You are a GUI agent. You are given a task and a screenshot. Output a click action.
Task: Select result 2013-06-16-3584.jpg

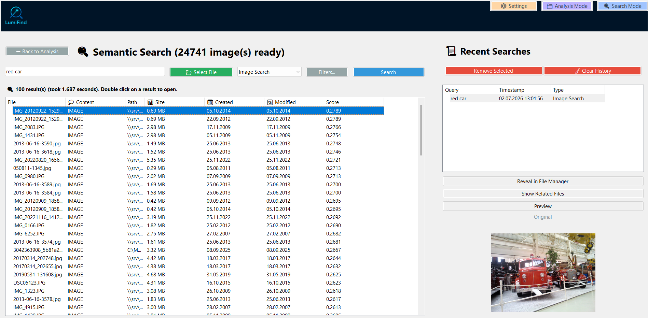[198, 193]
